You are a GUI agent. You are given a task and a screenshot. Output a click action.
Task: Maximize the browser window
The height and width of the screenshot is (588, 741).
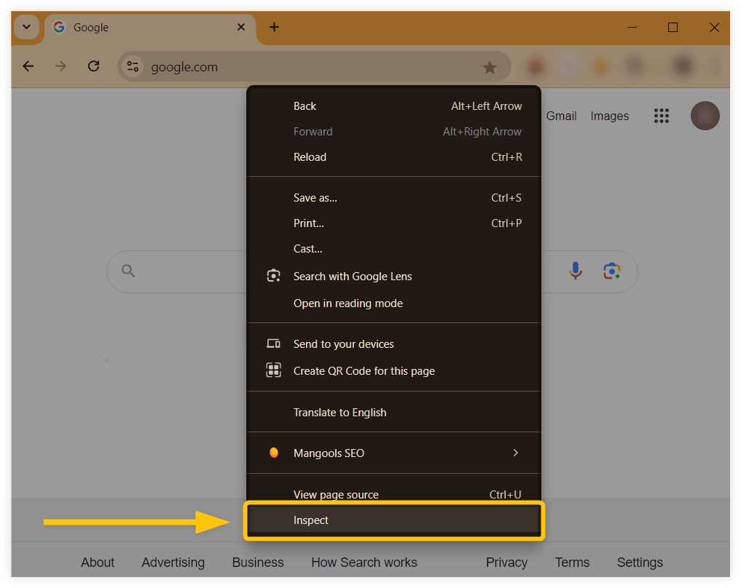pos(673,28)
